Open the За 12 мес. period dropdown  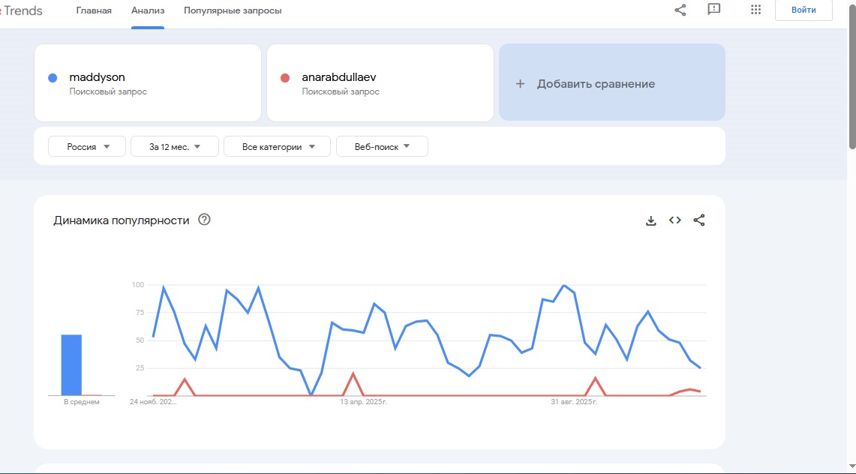175,147
